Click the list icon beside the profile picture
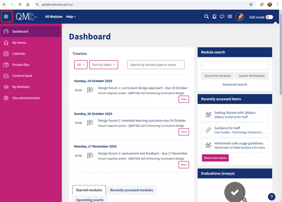 (x=230, y=17)
